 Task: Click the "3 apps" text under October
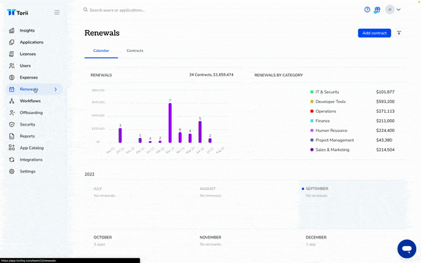pos(100,244)
